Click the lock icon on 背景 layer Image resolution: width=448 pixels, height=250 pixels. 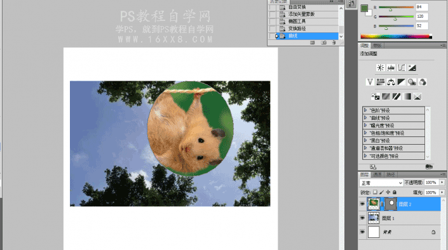click(x=433, y=232)
